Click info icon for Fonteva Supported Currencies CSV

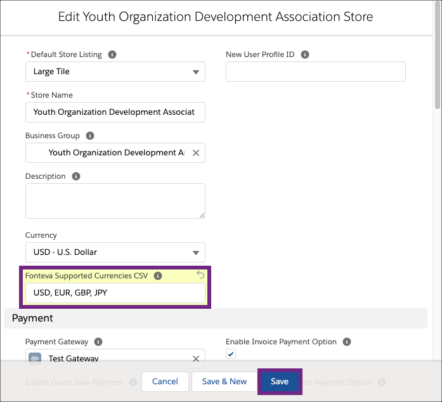158,276
